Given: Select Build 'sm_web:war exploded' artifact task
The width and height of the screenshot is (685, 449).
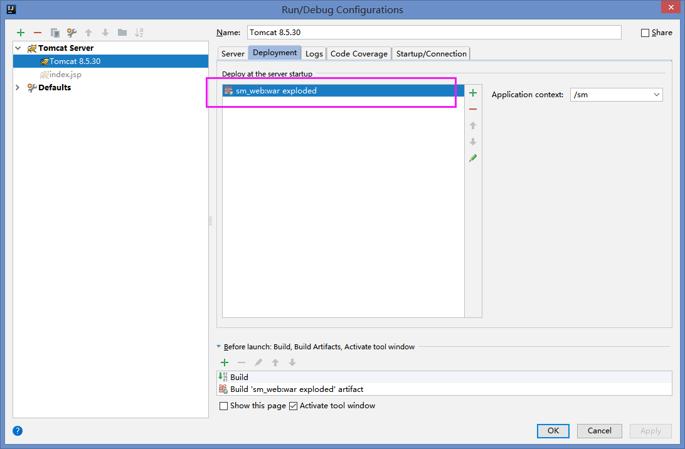Looking at the screenshot, I should click(x=444, y=389).
